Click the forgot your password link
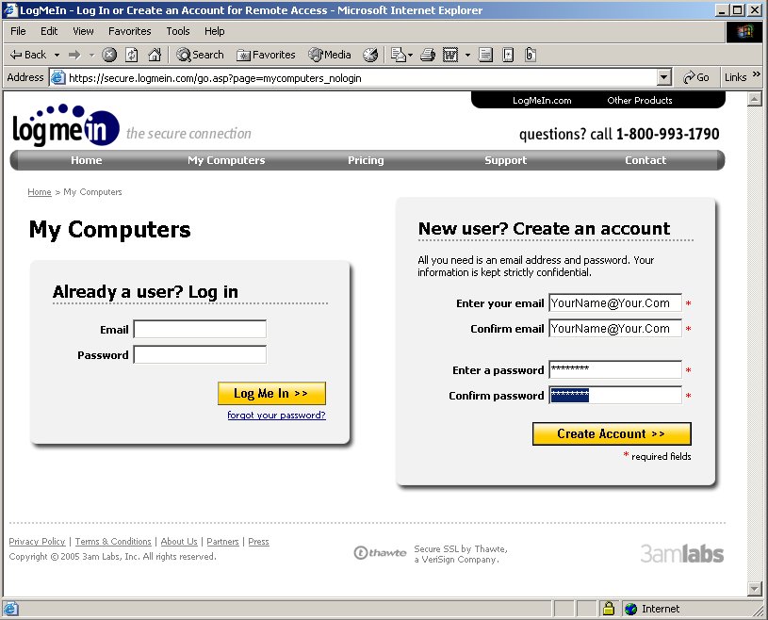Viewport: 768px width, 620px height. tap(276, 416)
